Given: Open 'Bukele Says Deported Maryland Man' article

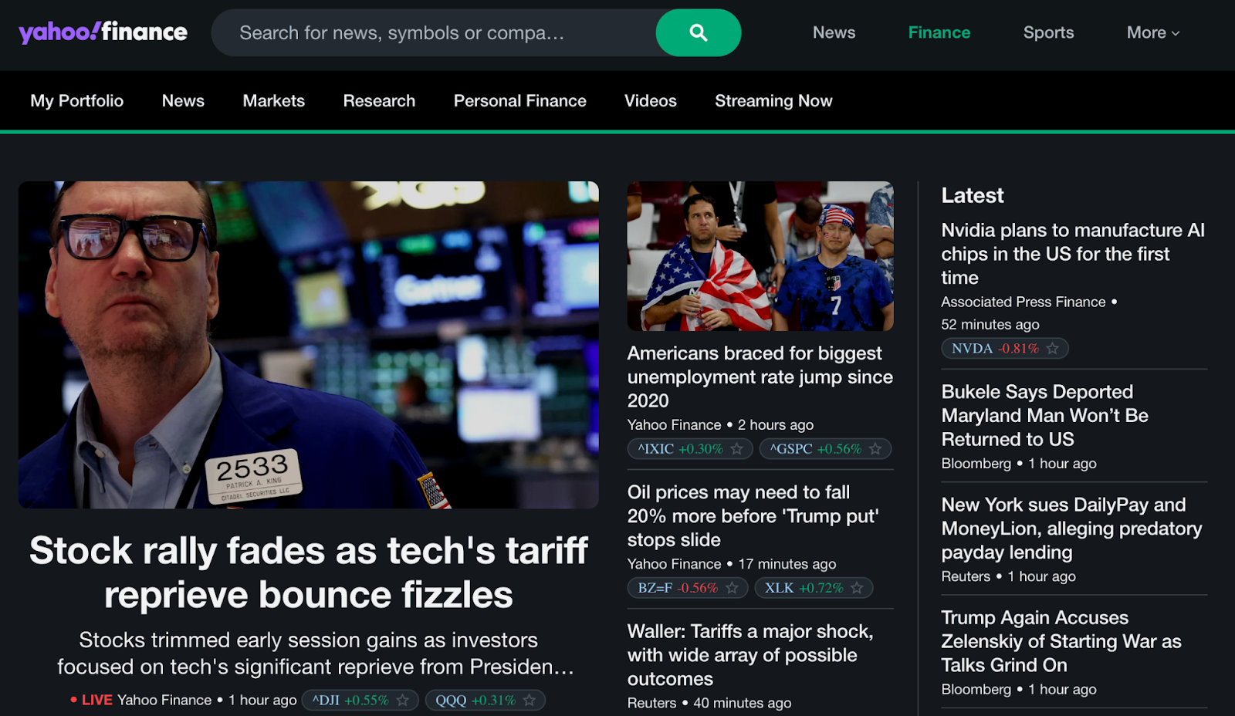Looking at the screenshot, I should coord(1044,416).
